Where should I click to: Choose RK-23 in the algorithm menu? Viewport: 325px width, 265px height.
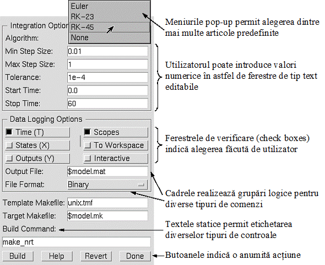click(110, 17)
